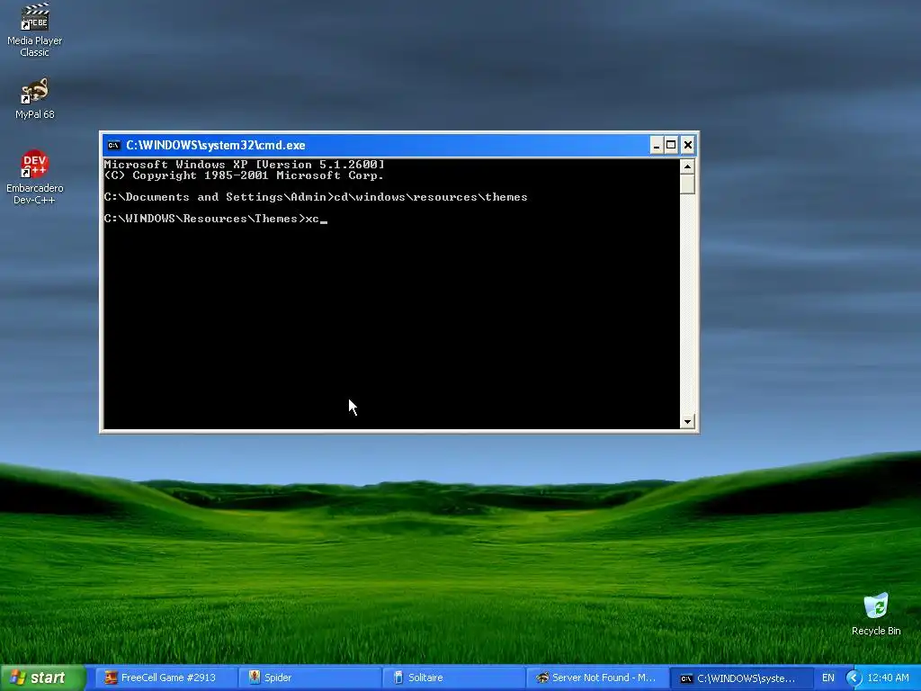Screen dimensions: 921x691
Task: Click the cd\windows\resources\themes command text
Action: (431, 197)
